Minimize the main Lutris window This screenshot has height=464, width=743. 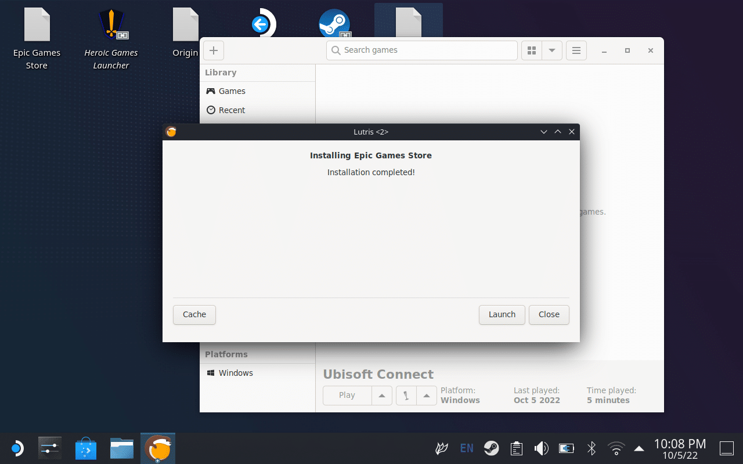pos(604,50)
